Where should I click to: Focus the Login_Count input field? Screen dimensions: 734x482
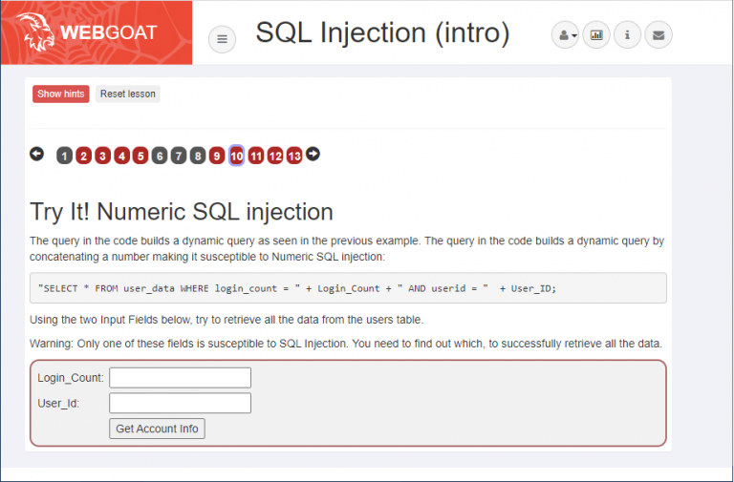click(180, 378)
